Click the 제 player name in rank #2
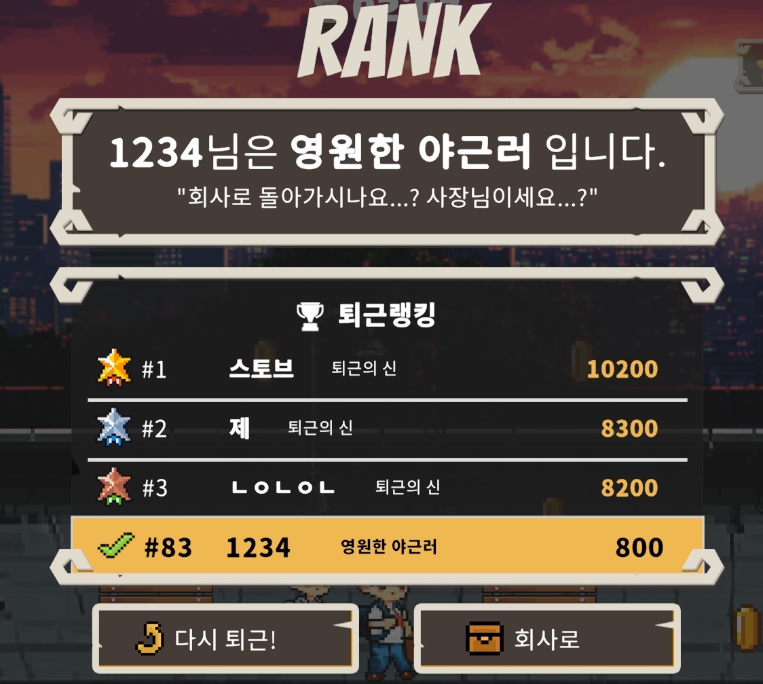 tap(240, 428)
